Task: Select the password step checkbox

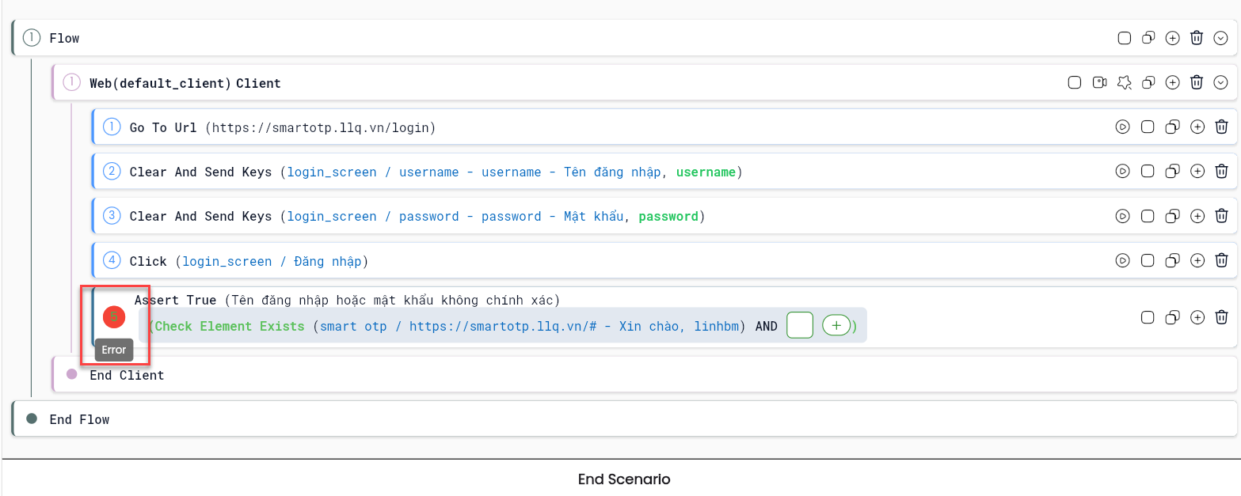Action: coord(1148,215)
